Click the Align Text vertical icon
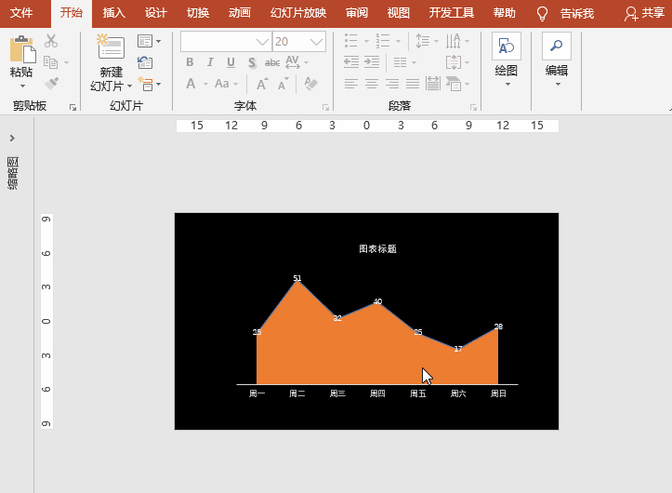Viewport: 672px width, 493px height. [x=454, y=62]
